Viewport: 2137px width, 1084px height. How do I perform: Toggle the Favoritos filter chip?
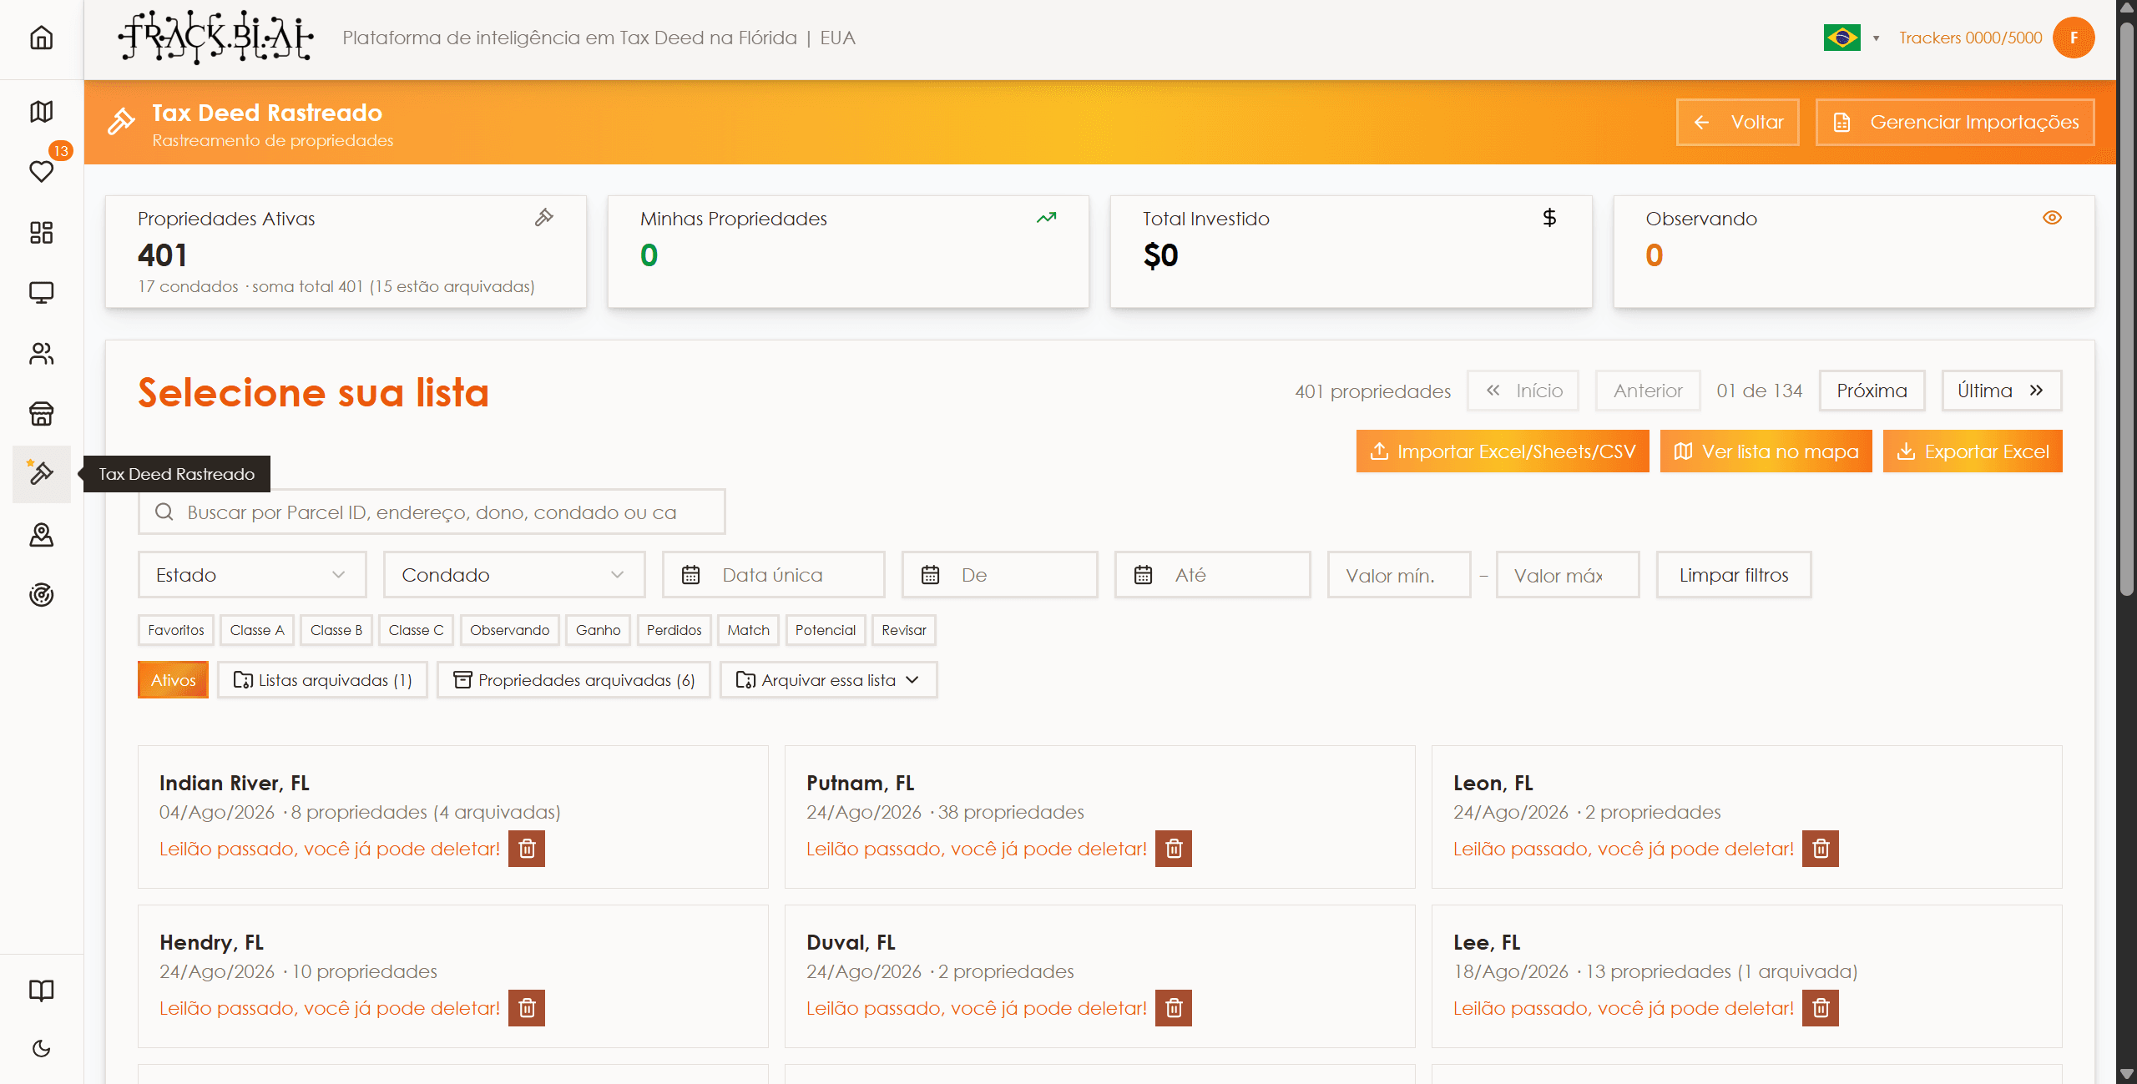click(176, 630)
